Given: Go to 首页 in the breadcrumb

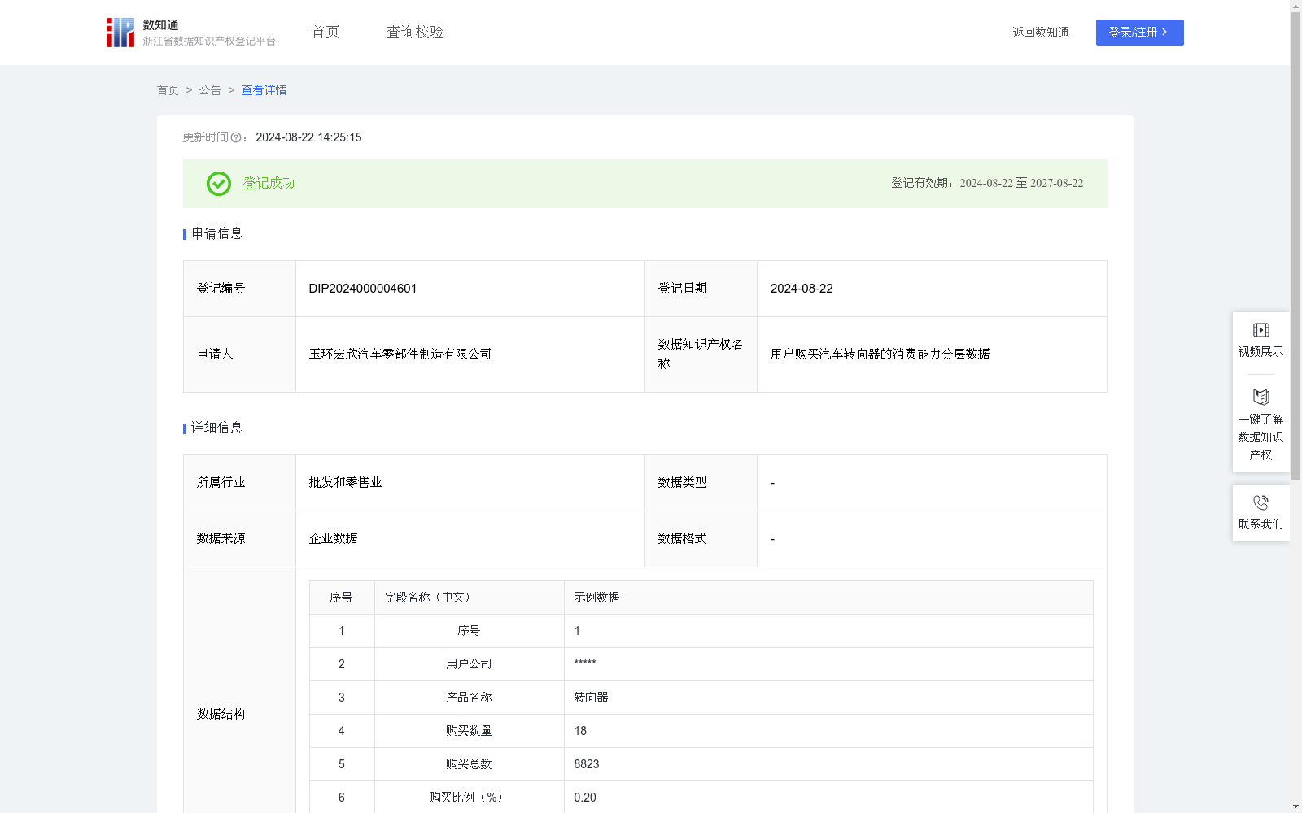Looking at the screenshot, I should (168, 90).
